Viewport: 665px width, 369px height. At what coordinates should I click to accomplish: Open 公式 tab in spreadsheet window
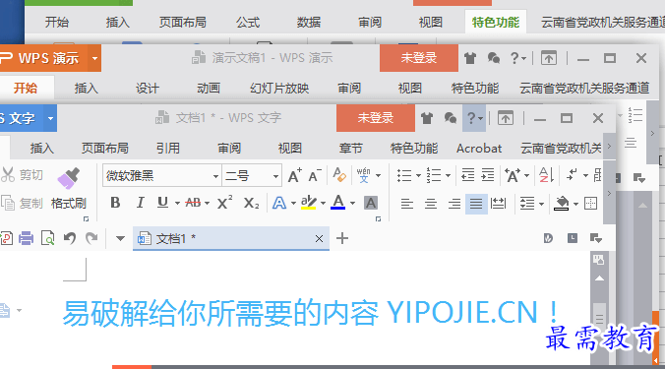[248, 22]
